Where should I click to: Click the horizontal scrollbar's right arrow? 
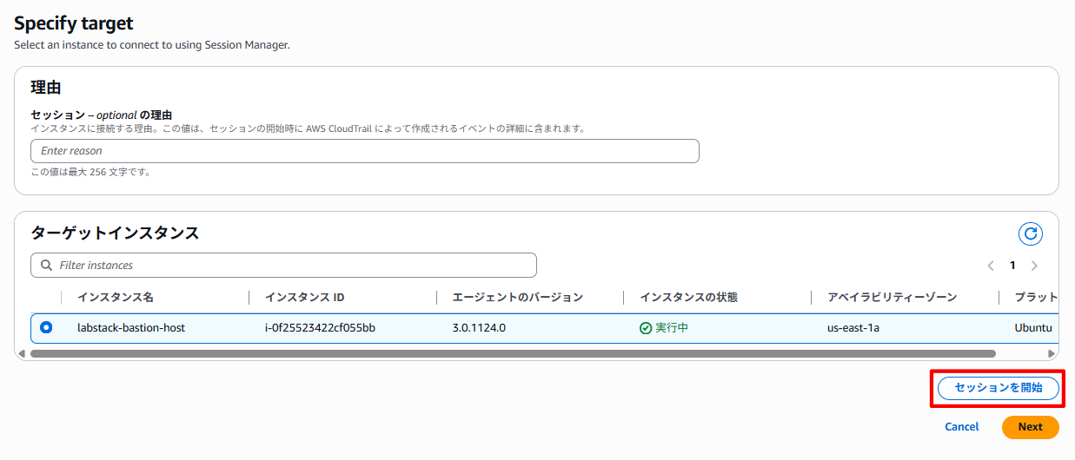pos(1052,354)
